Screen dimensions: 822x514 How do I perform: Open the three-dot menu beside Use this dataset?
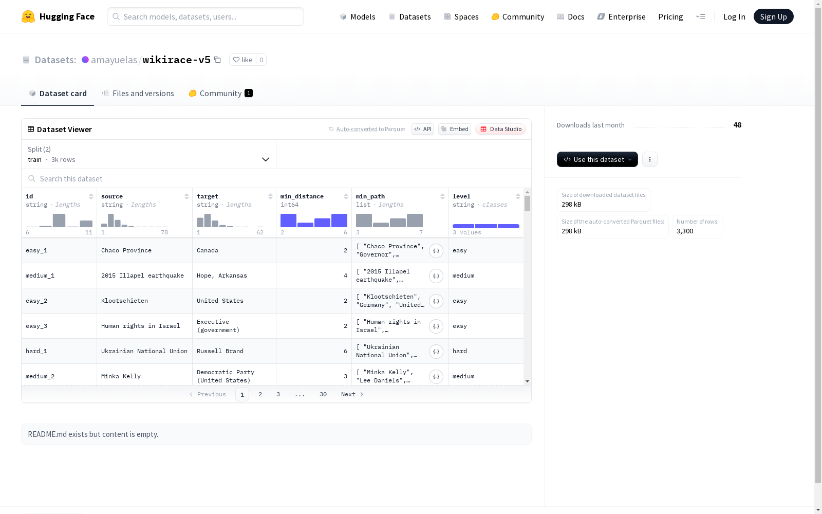tap(650, 159)
